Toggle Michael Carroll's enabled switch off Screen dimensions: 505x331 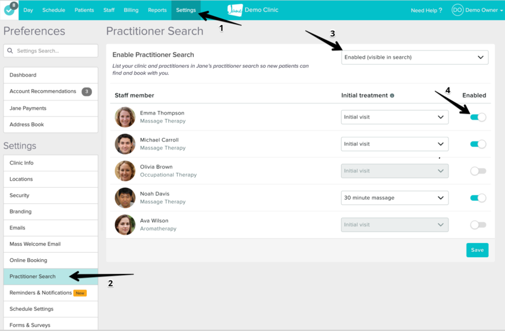click(478, 144)
